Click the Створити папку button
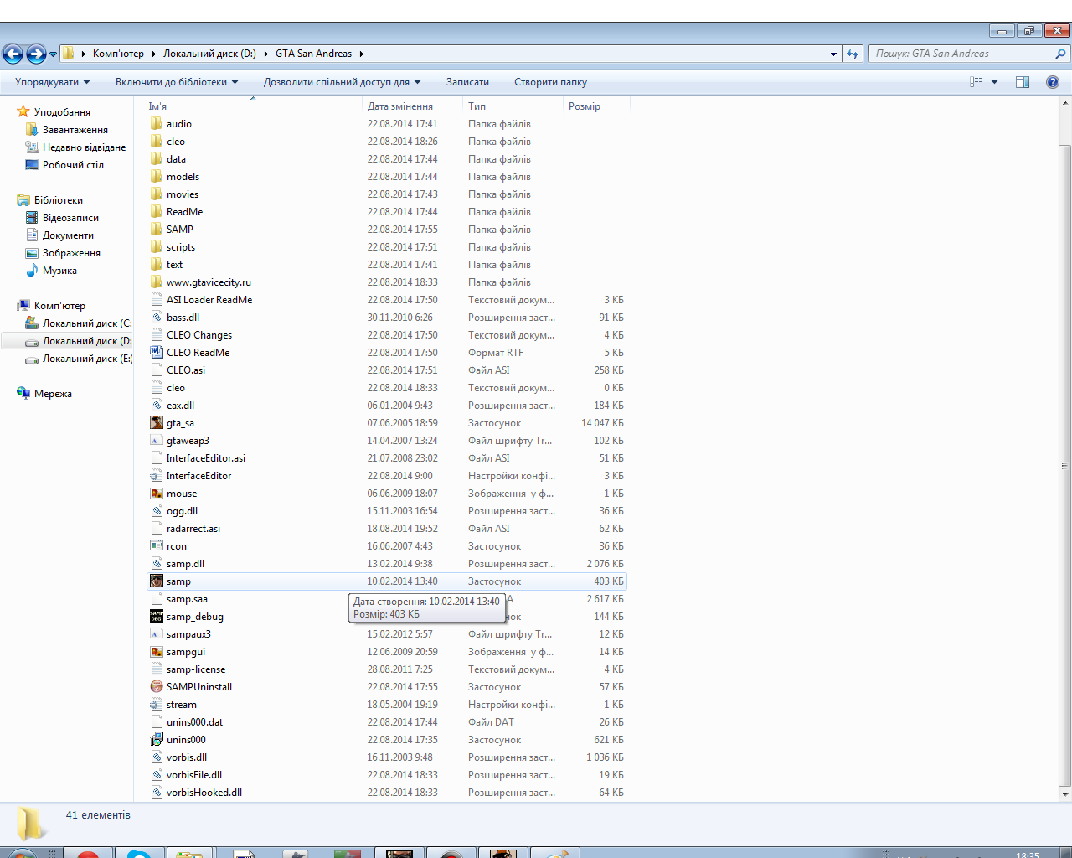 (550, 82)
